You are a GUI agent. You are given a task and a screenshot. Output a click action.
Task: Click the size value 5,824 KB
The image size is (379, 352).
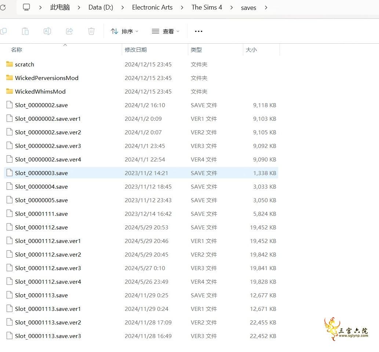point(265,214)
